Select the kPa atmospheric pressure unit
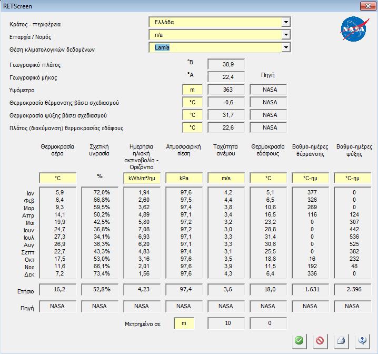This screenshot has height=354, width=378. pos(184,178)
